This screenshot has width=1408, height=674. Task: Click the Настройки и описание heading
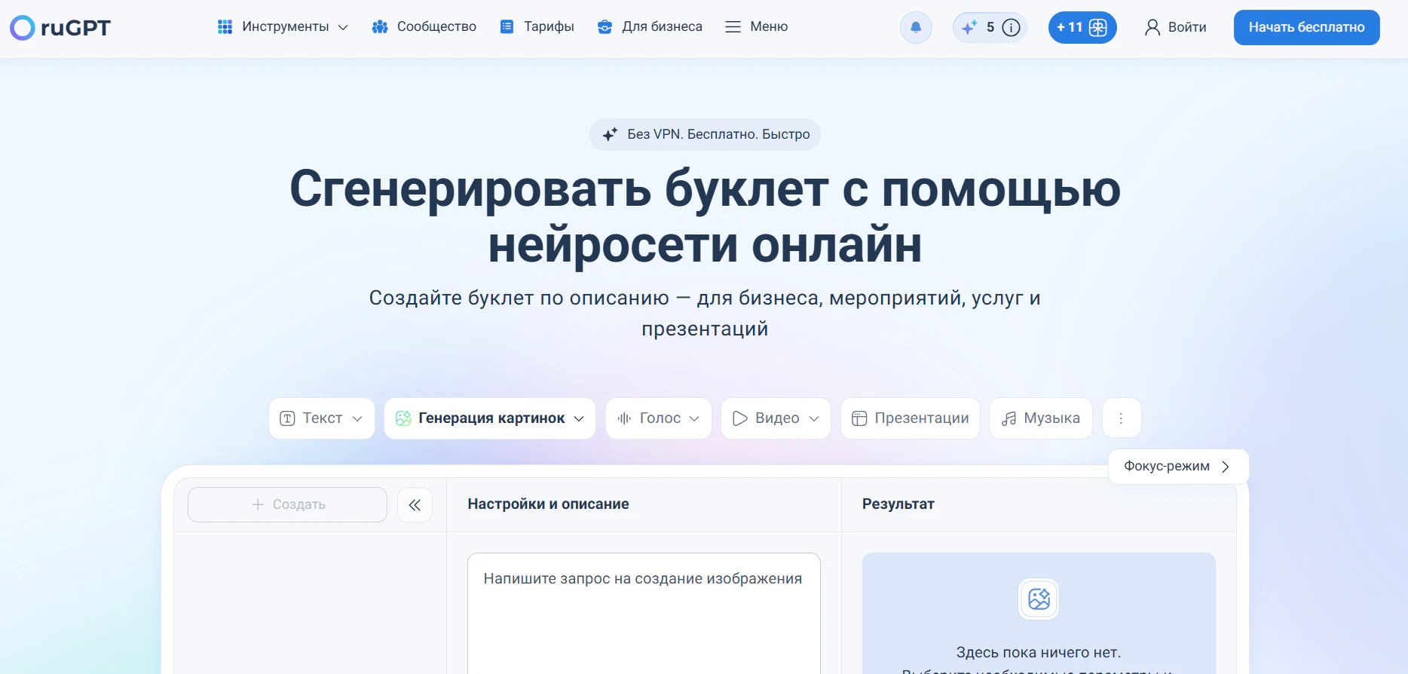tap(548, 504)
